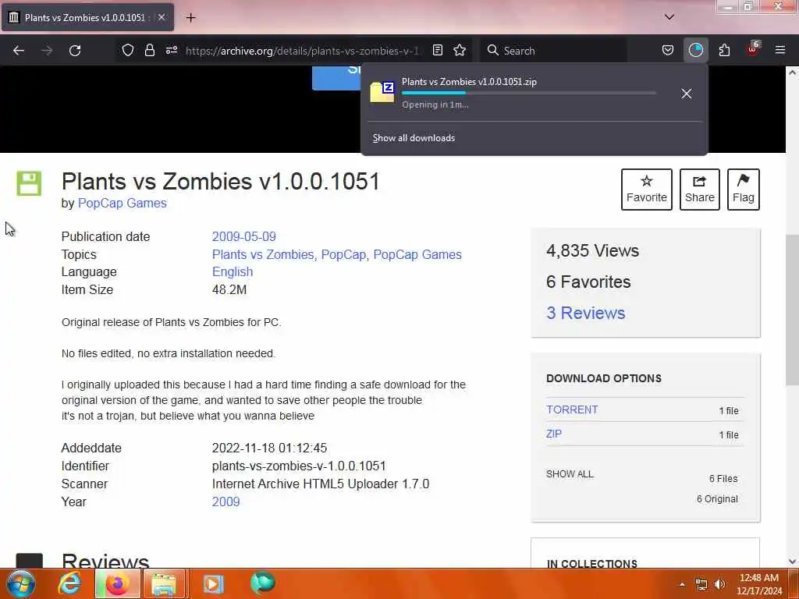Open Firefox taskbar icon
The width and height of the screenshot is (799, 599).
point(117,583)
